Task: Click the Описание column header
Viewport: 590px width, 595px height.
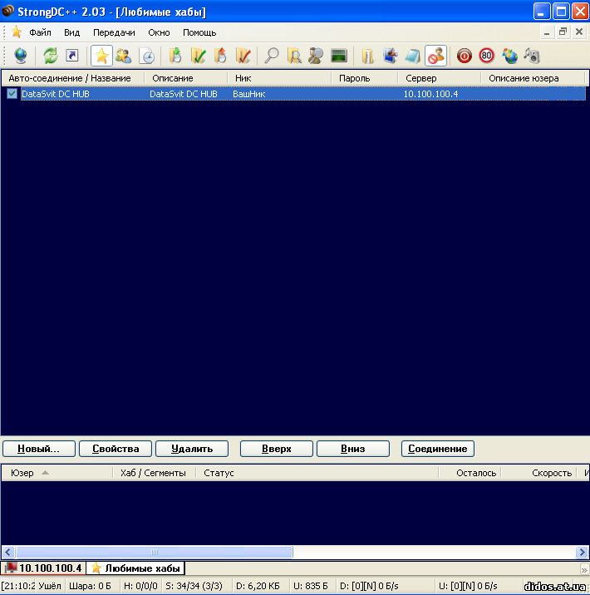Action: click(185, 78)
